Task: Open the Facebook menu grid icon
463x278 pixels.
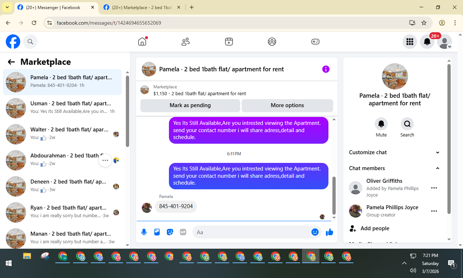Action: (x=410, y=42)
